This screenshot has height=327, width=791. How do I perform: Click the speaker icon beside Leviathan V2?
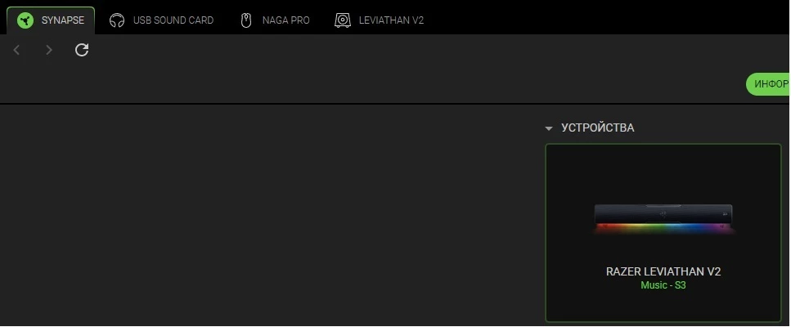click(343, 20)
